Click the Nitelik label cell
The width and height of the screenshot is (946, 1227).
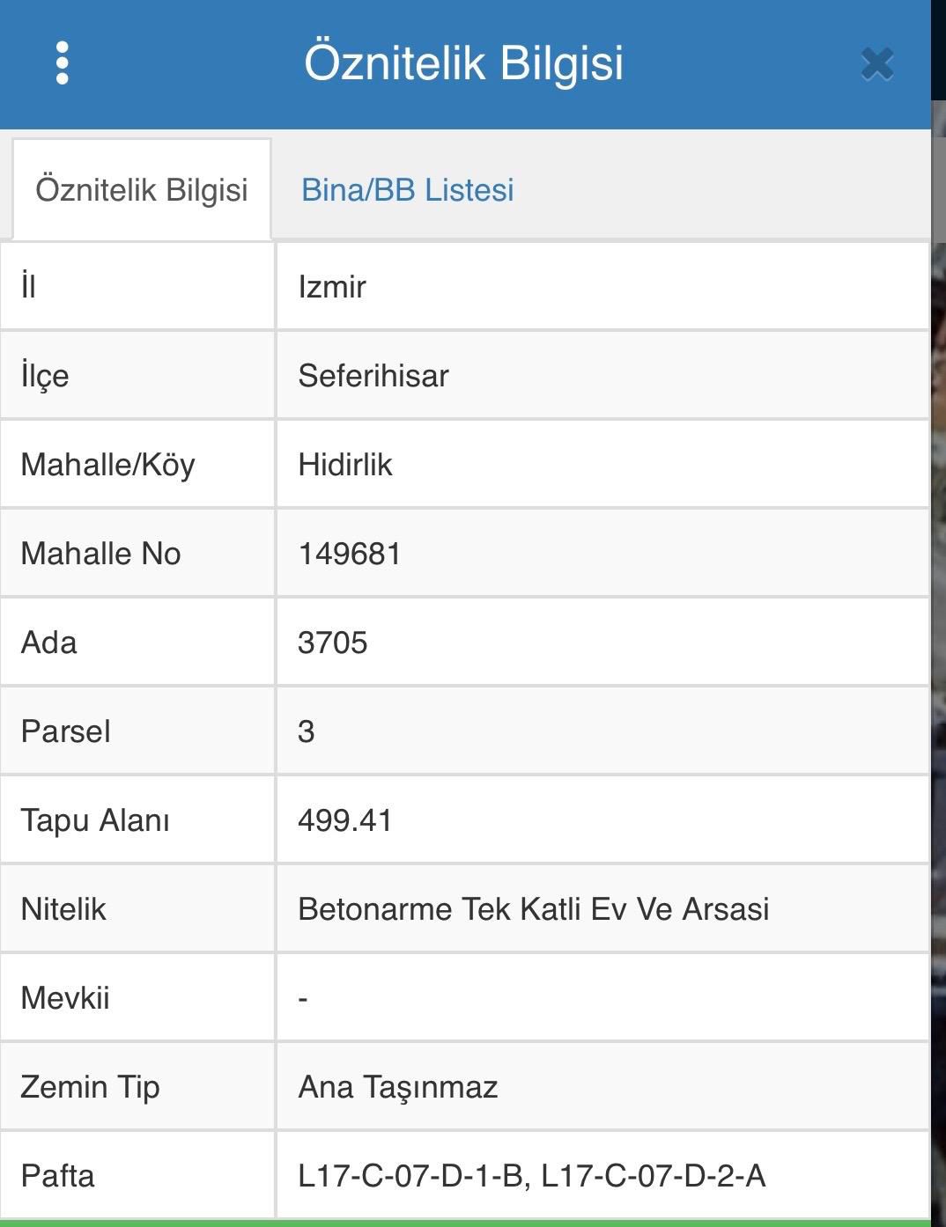[x=137, y=909]
